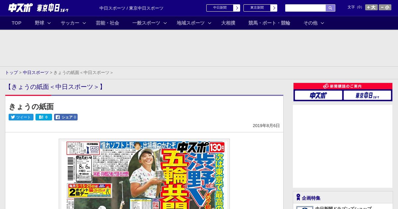Open 中日新聞 link button
The width and height of the screenshot is (398, 209).
click(220, 8)
